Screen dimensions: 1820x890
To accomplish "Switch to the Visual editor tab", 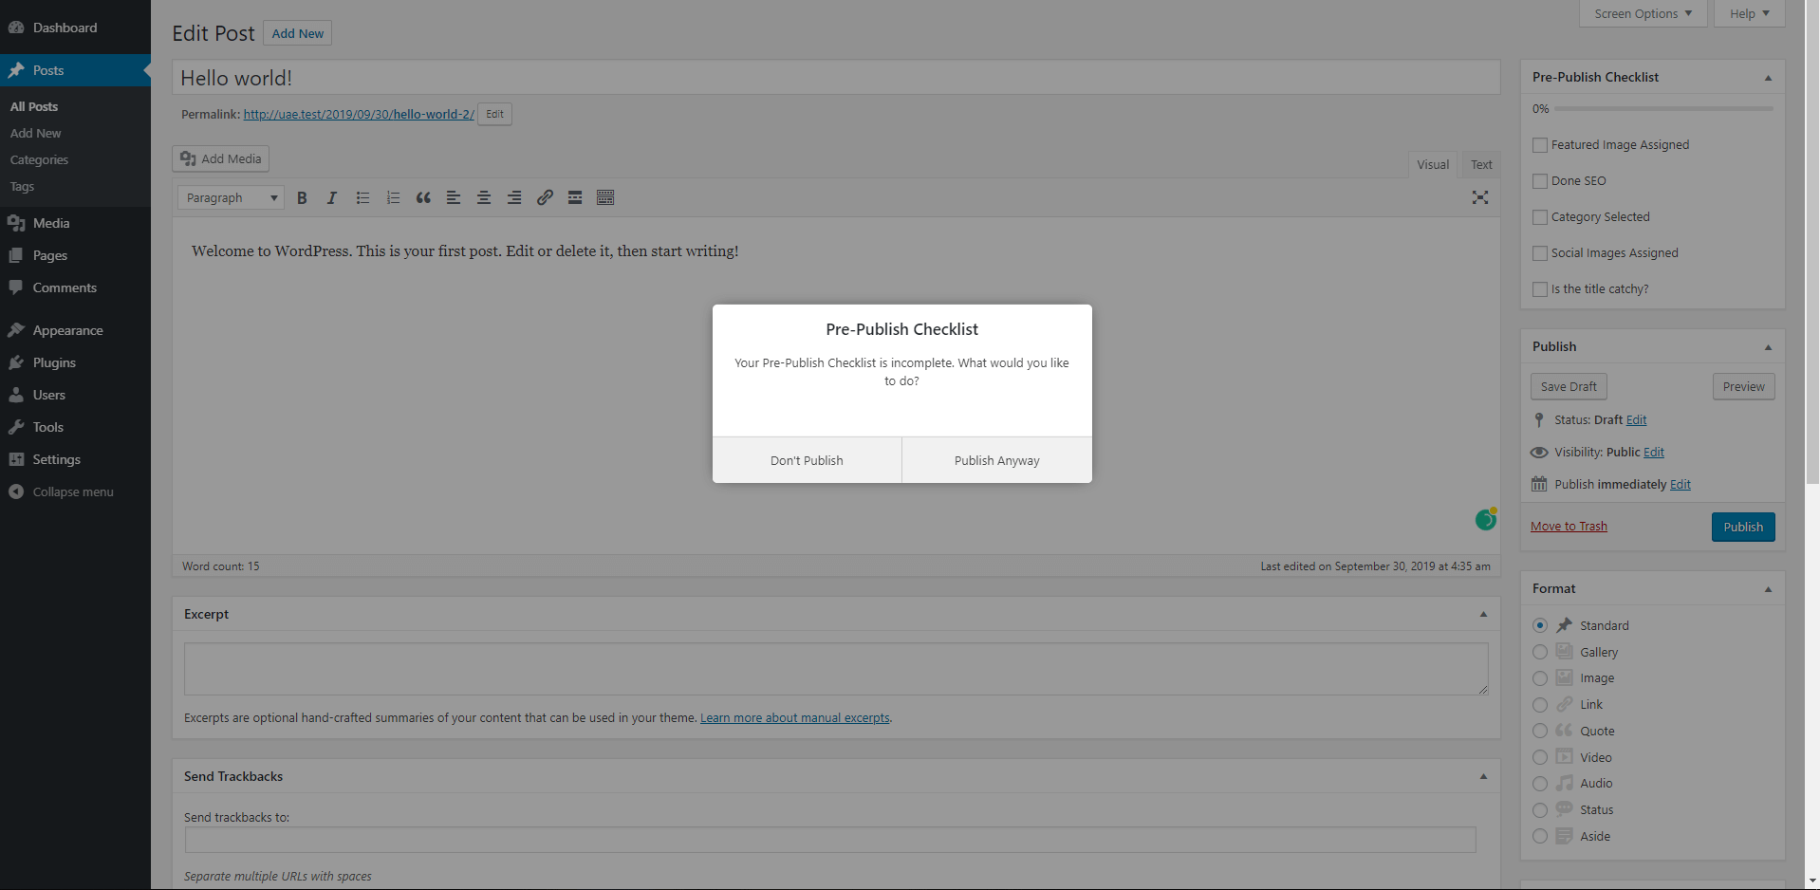I will click(1433, 164).
